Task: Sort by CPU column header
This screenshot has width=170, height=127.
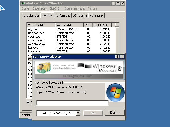Action: 88,25
